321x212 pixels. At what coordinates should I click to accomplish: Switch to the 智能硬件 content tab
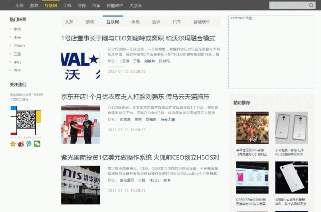click(x=201, y=22)
